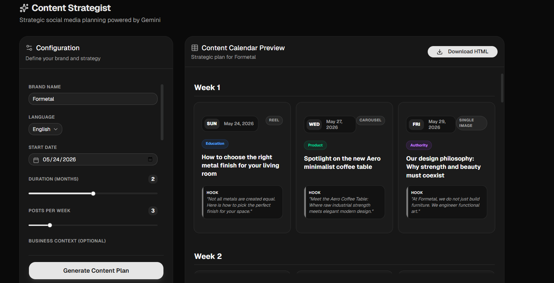
Task: Click the Aero coffee table post title
Action: click(x=342, y=163)
